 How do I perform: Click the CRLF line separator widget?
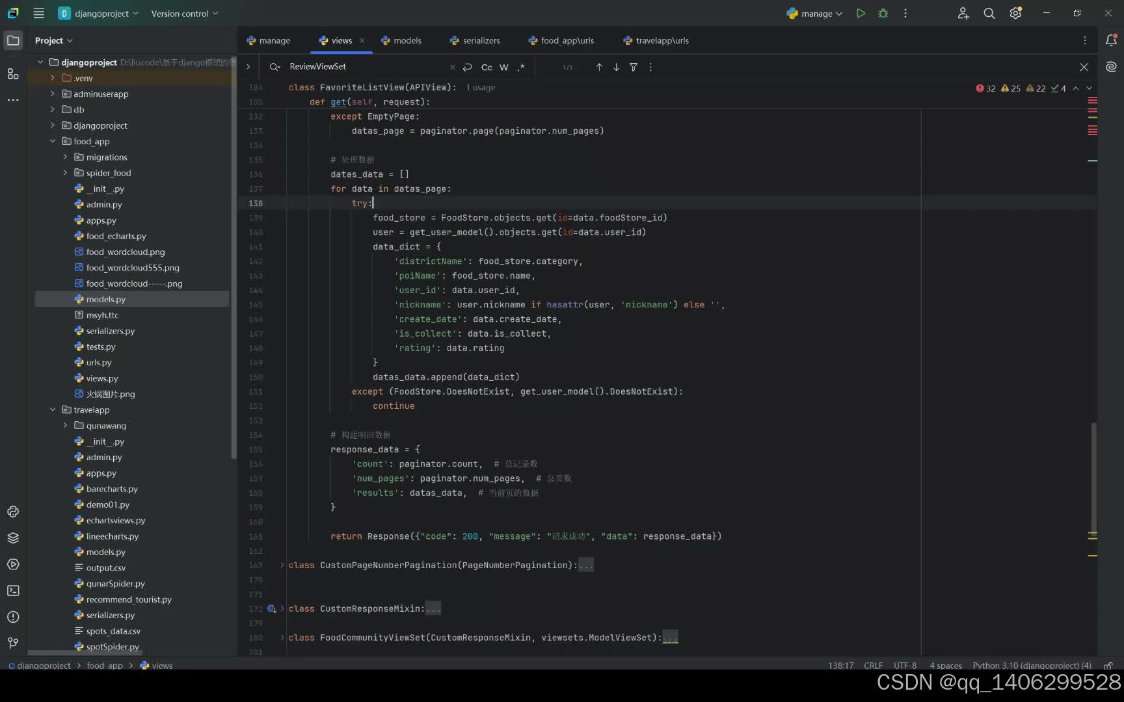click(873, 665)
